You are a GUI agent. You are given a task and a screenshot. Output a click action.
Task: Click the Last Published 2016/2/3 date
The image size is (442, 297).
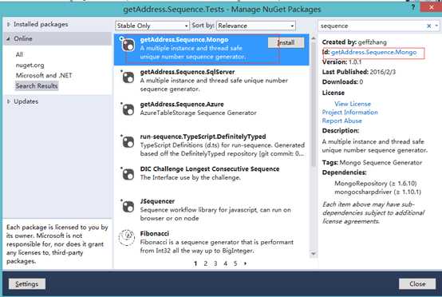pyautogui.click(x=382, y=72)
